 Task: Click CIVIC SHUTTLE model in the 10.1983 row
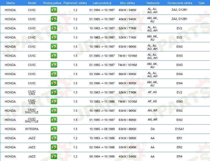32,111
